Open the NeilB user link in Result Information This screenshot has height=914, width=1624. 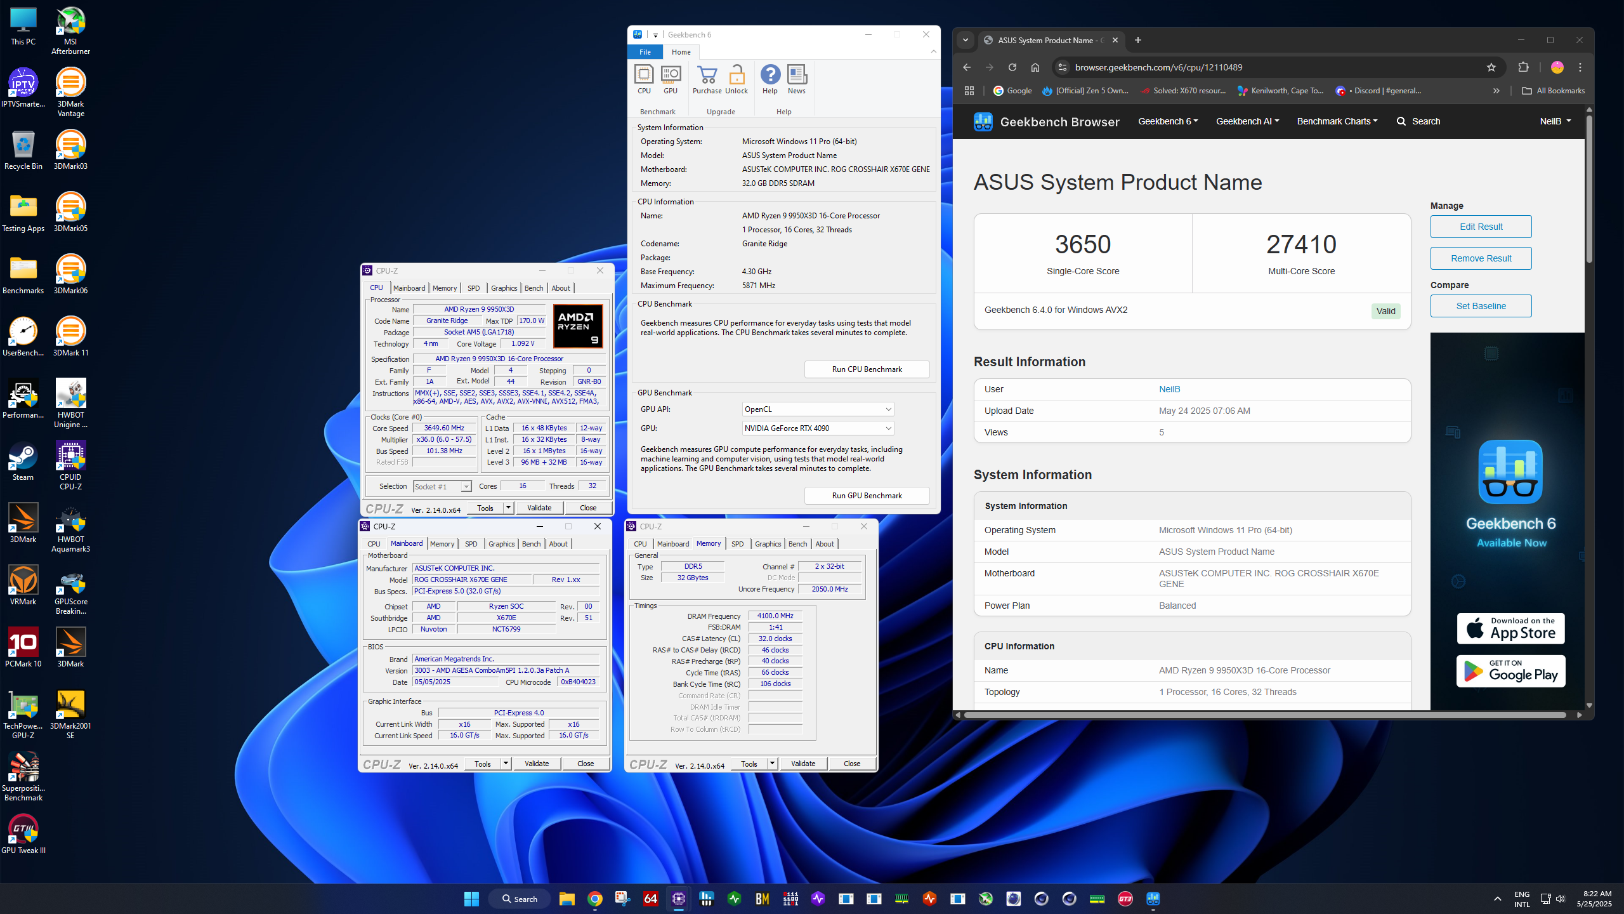1169,389
